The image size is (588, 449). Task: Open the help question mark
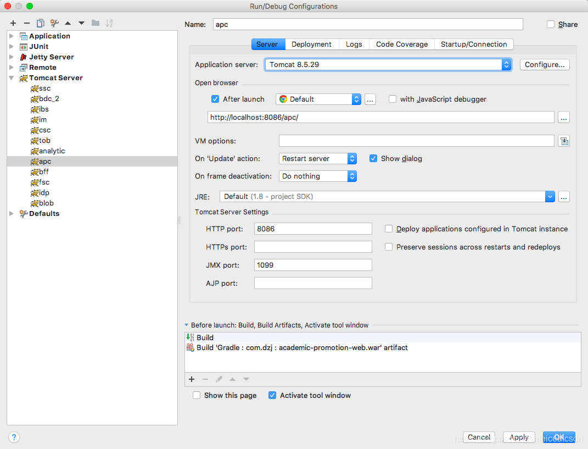[x=14, y=437]
